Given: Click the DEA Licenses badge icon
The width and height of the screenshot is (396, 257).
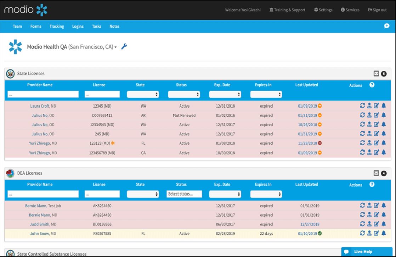Looking at the screenshot, I should 10,173.
